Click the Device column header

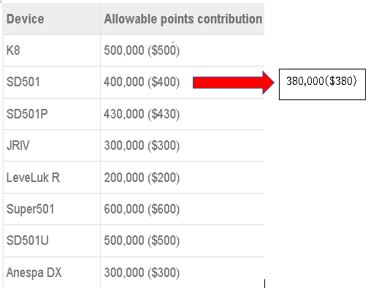point(52,19)
